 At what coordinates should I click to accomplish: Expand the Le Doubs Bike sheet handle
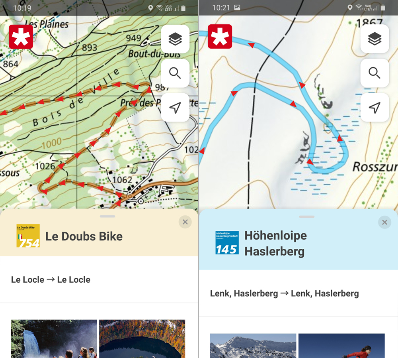[107, 216]
